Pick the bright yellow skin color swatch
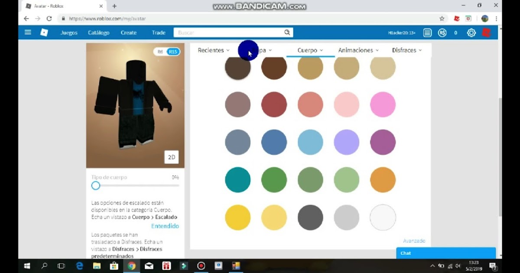Image resolution: width=520 pixels, height=273 pixels. (x=238, y=217)
